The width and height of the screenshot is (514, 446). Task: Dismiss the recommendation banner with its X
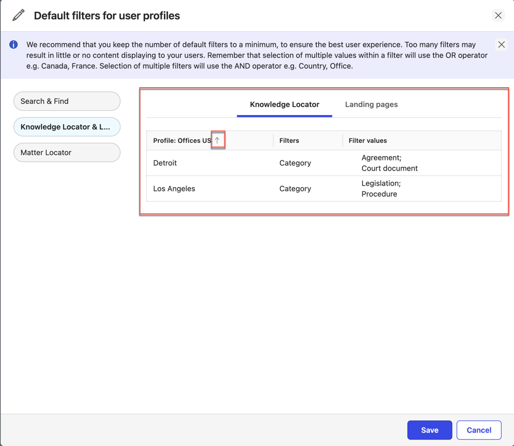[x=501, y=45]
